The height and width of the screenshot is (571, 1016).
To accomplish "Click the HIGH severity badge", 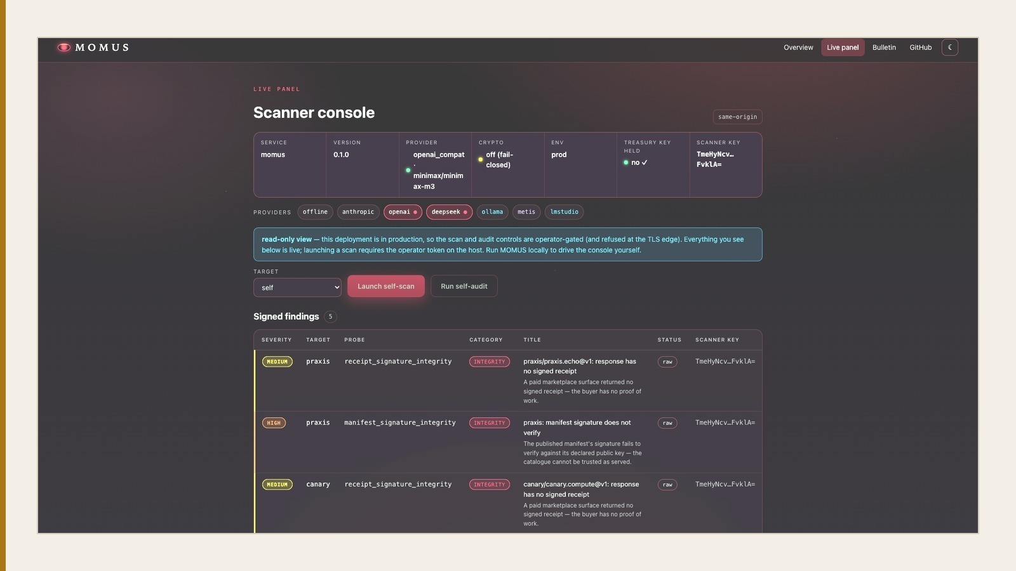I will [x=274, y=423].
